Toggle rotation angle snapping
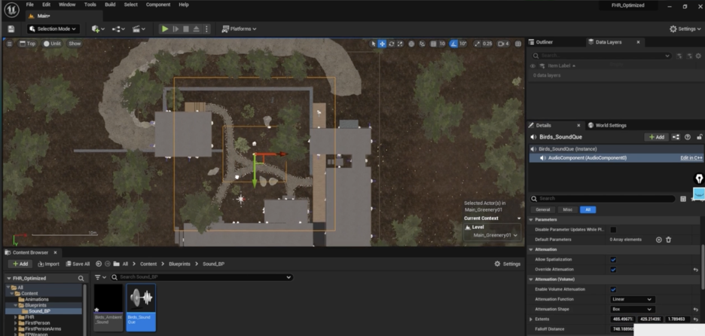 coord(453,44)
